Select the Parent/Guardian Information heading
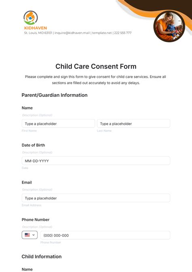Screen dimensions: 192x272 pos(54,95)
